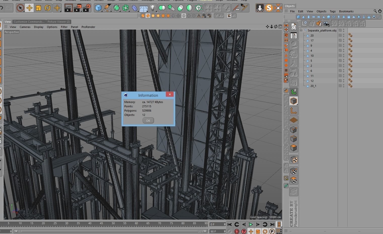
Task: Collapse the Separate_platform.obj tree node
Action: 301,30
